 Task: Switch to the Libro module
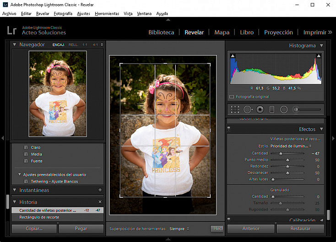(x=247, y=32)
